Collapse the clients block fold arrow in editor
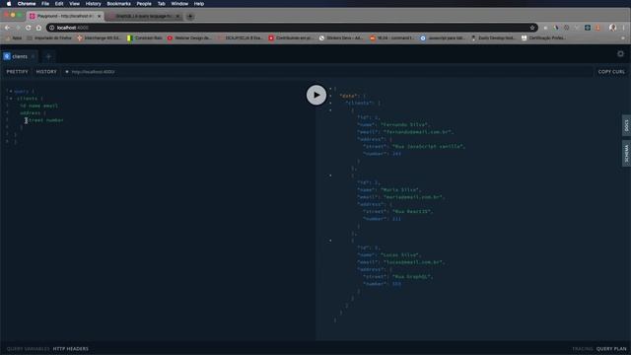The width and height of the screenshot is (631, 355). coord(11,99)
